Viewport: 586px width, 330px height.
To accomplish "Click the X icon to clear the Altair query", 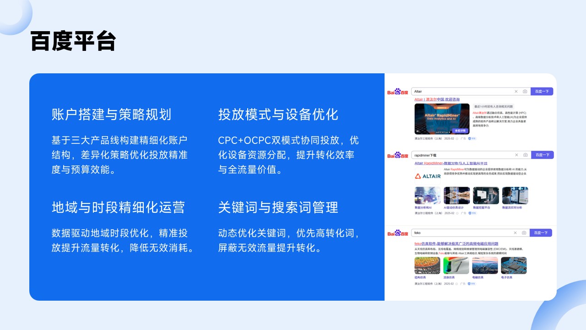I will [x=516, y=91].
